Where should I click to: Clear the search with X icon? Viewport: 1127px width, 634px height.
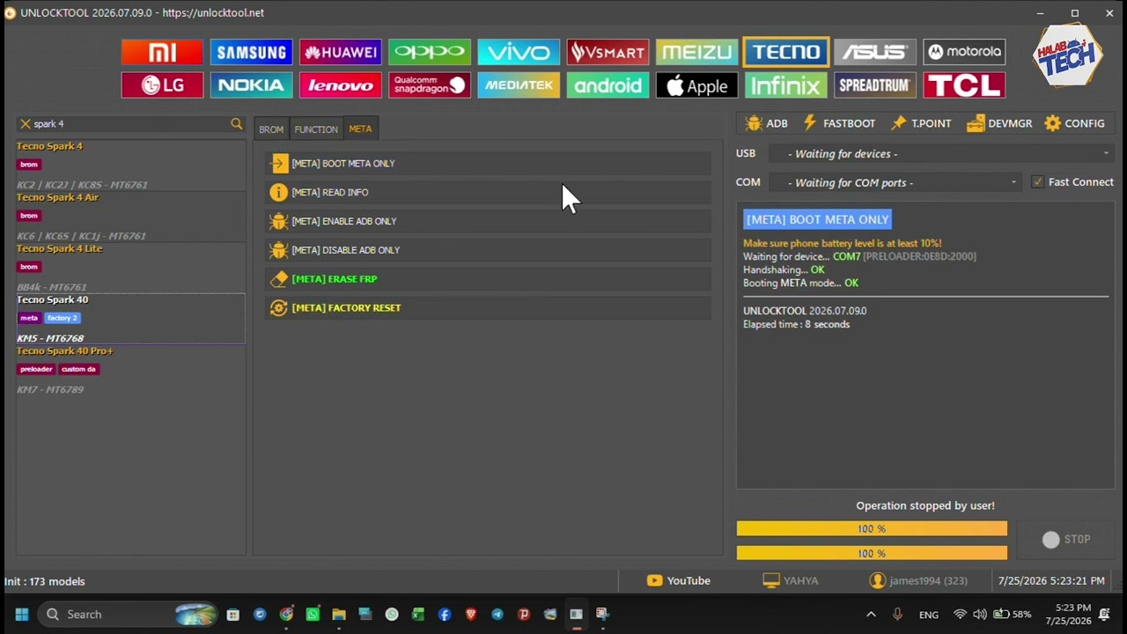coord(25,124)
